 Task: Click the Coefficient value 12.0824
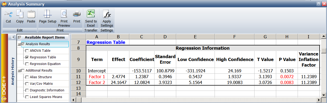[x=142, y=82]
